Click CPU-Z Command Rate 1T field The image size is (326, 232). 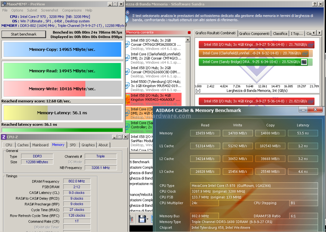point(77,221)
